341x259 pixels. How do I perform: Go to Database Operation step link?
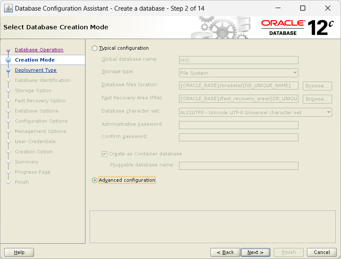click(x=39, y=50)
